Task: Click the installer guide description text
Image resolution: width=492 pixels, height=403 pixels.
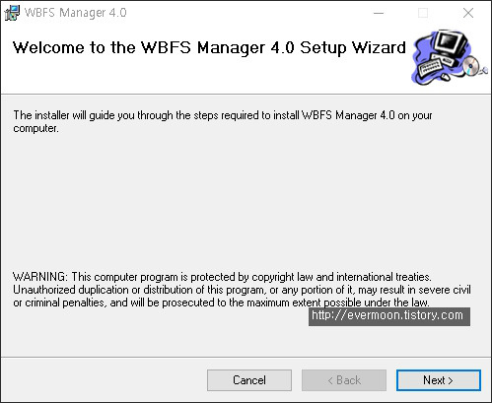Action: (x=223, y=121)
